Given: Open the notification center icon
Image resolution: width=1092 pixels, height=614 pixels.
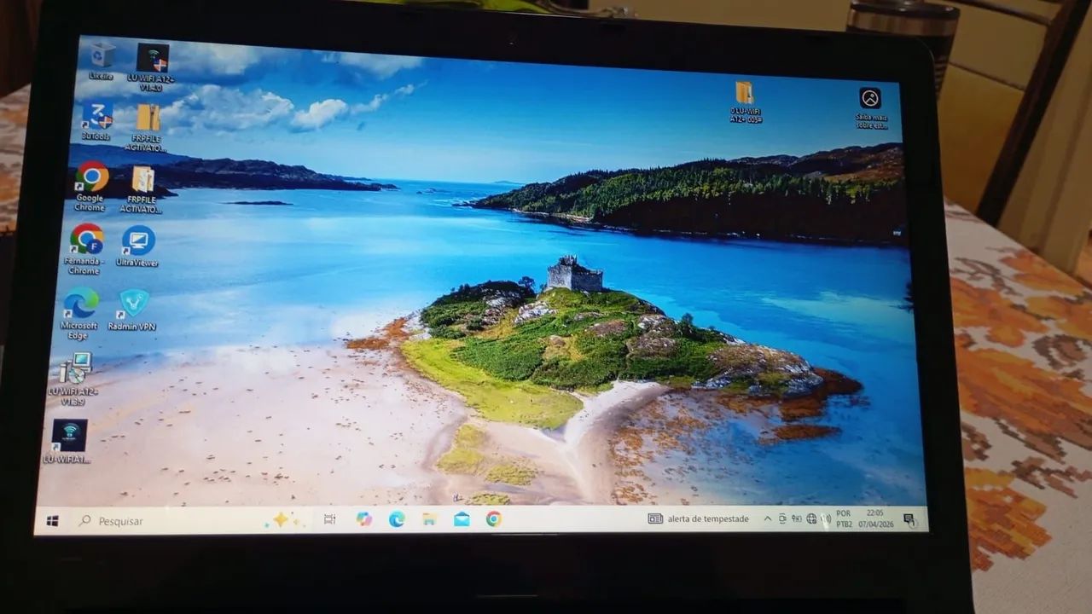Looking at the screenshot, I should (909, 519).
